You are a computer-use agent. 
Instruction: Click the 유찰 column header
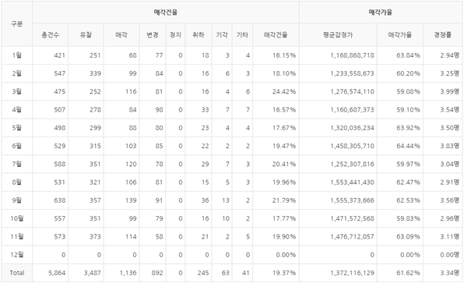(x=86, y=35)
